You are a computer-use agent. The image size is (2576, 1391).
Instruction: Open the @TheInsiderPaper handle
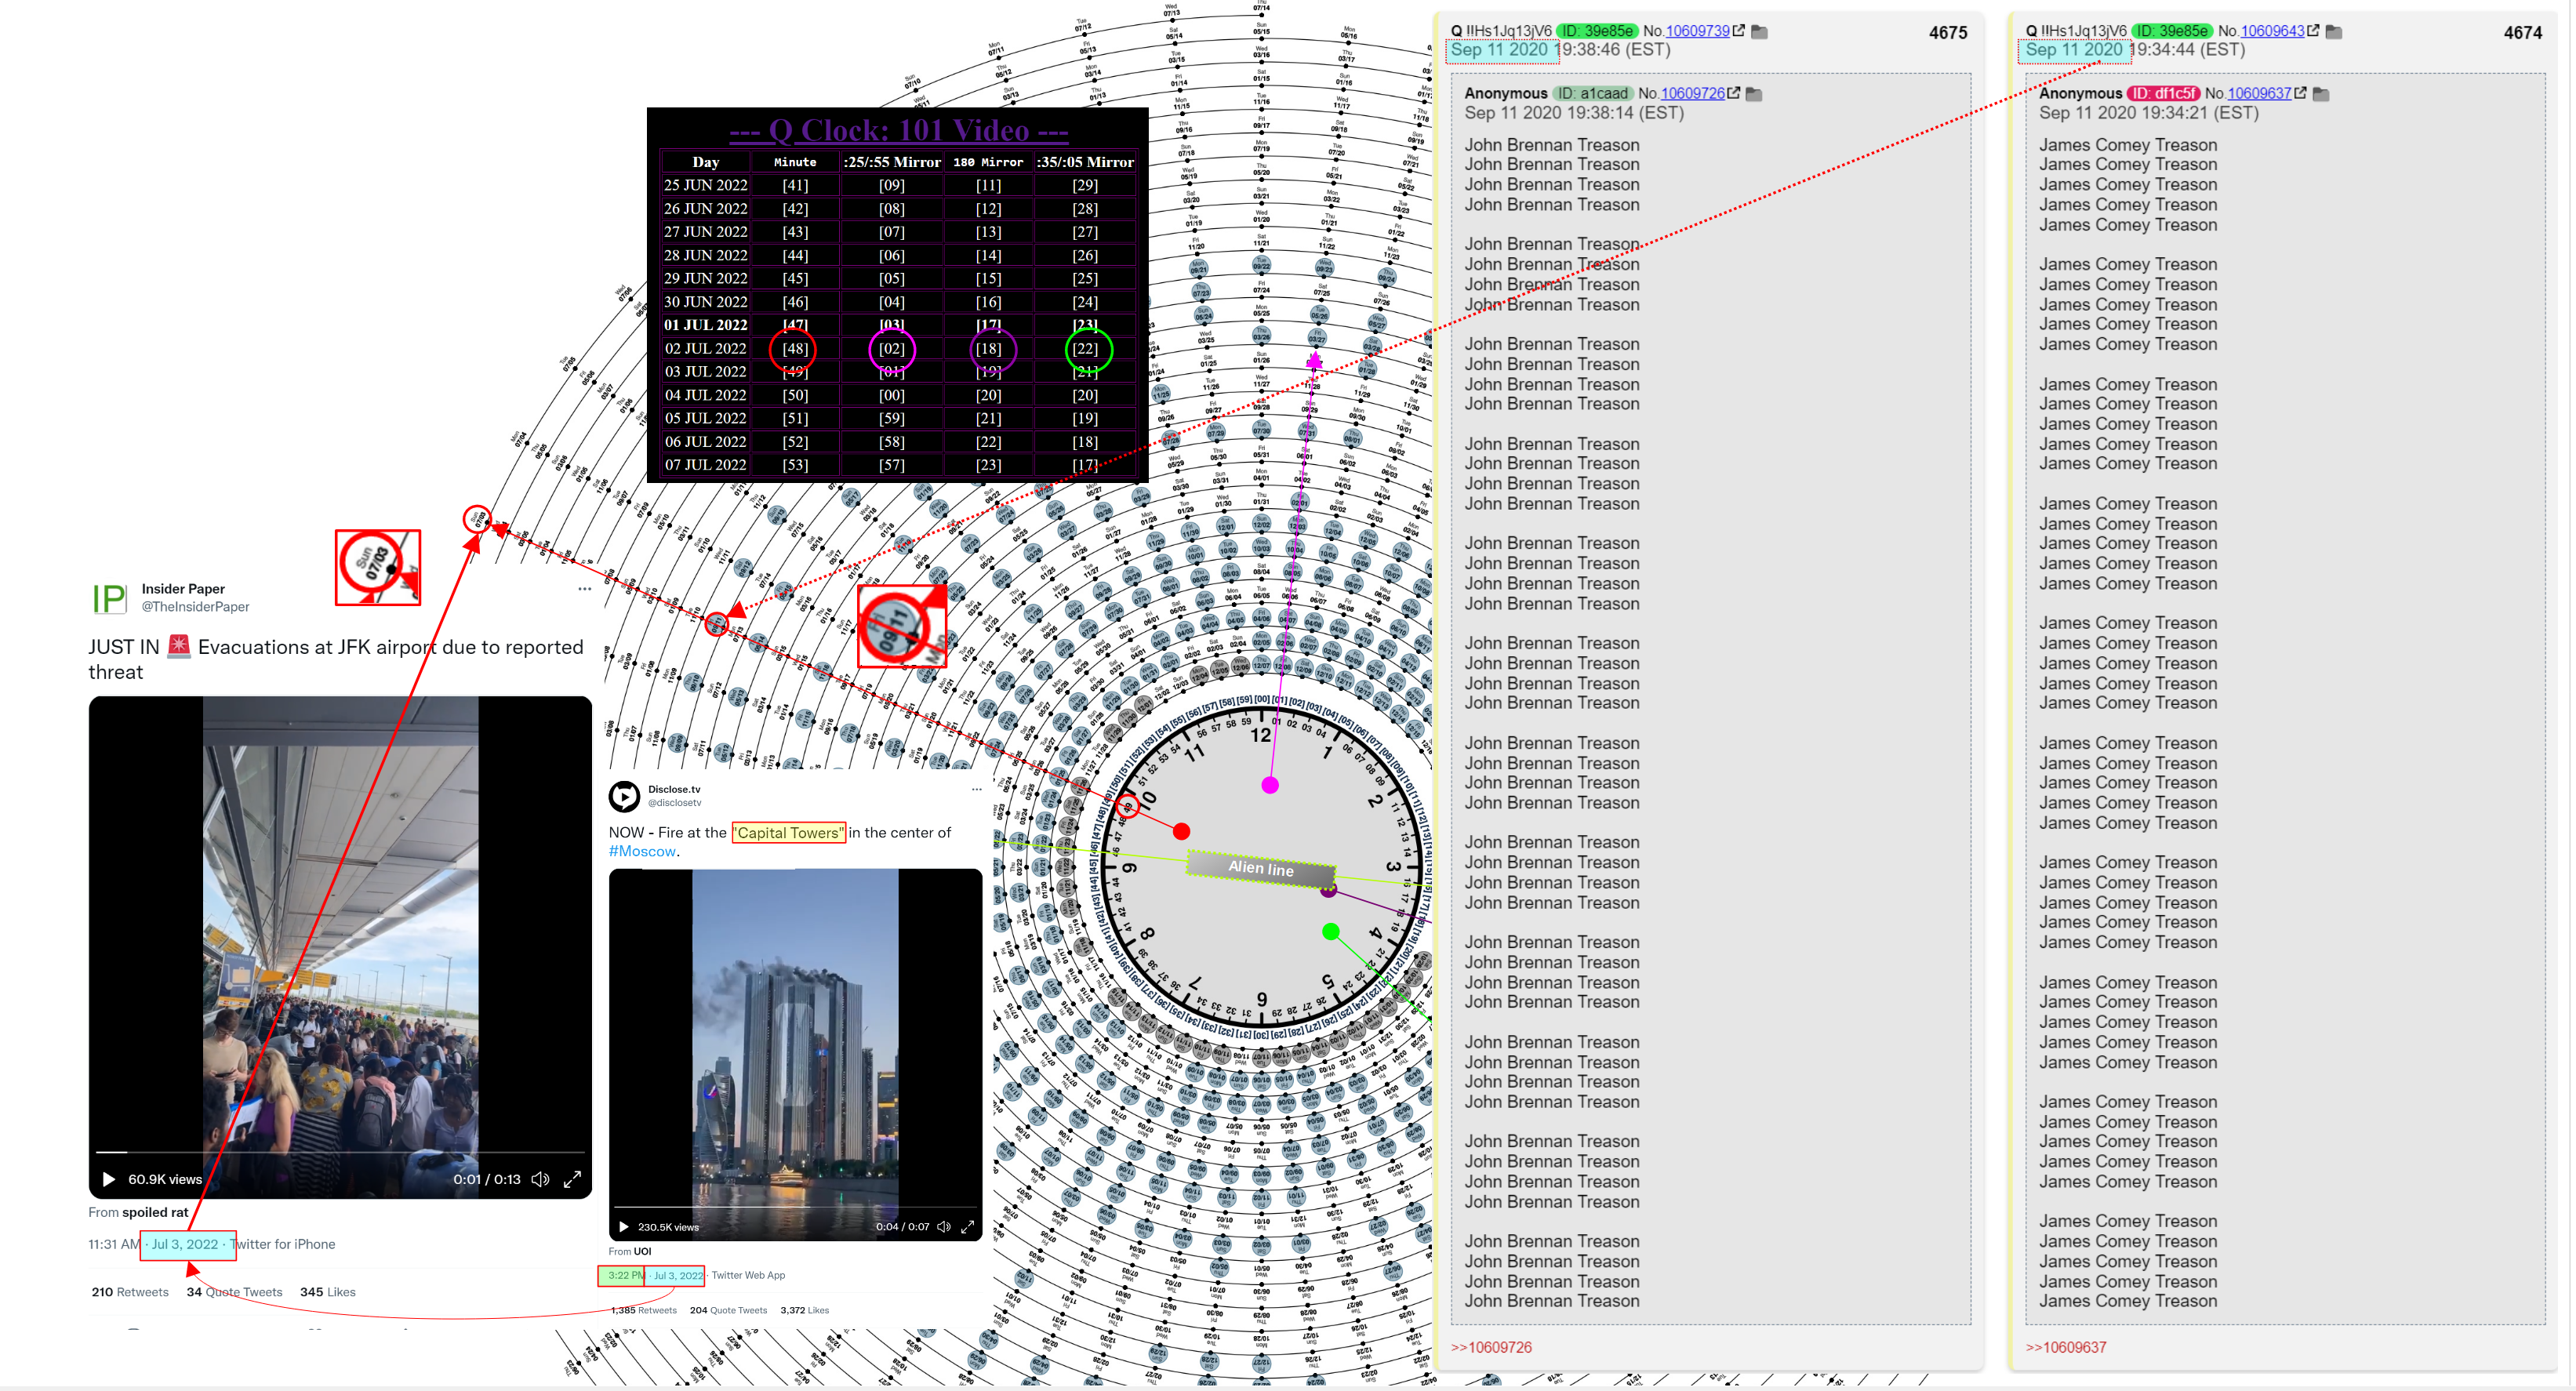point(195,607)
